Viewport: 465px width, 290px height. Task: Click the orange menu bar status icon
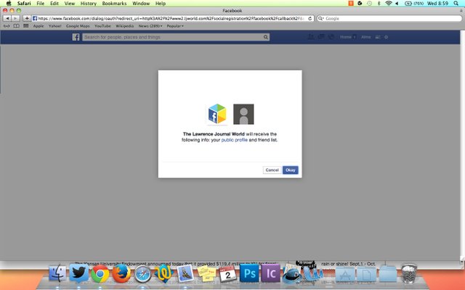click(x=351, y=3)
